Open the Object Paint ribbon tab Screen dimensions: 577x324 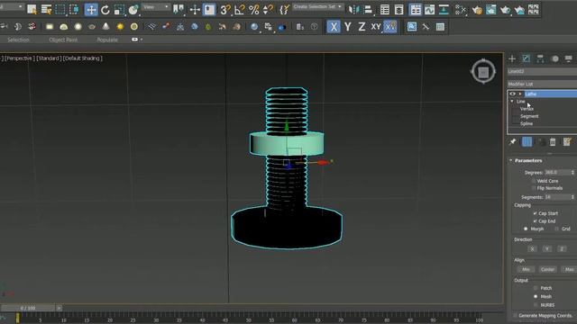[63, 40]
